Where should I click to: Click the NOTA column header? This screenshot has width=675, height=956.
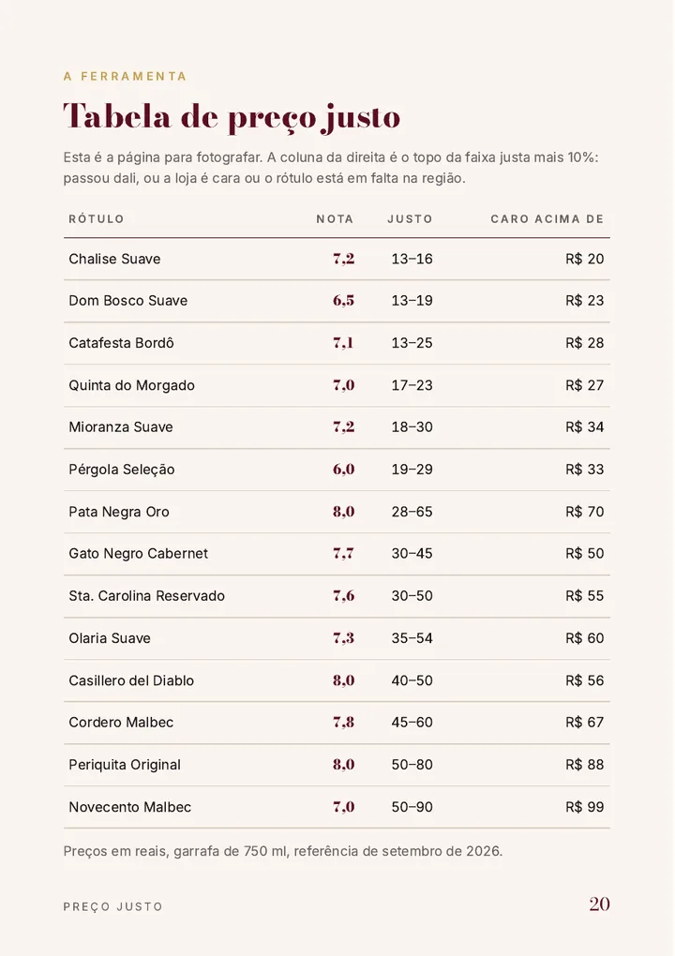pyautogui.click(x=335, y=219)
